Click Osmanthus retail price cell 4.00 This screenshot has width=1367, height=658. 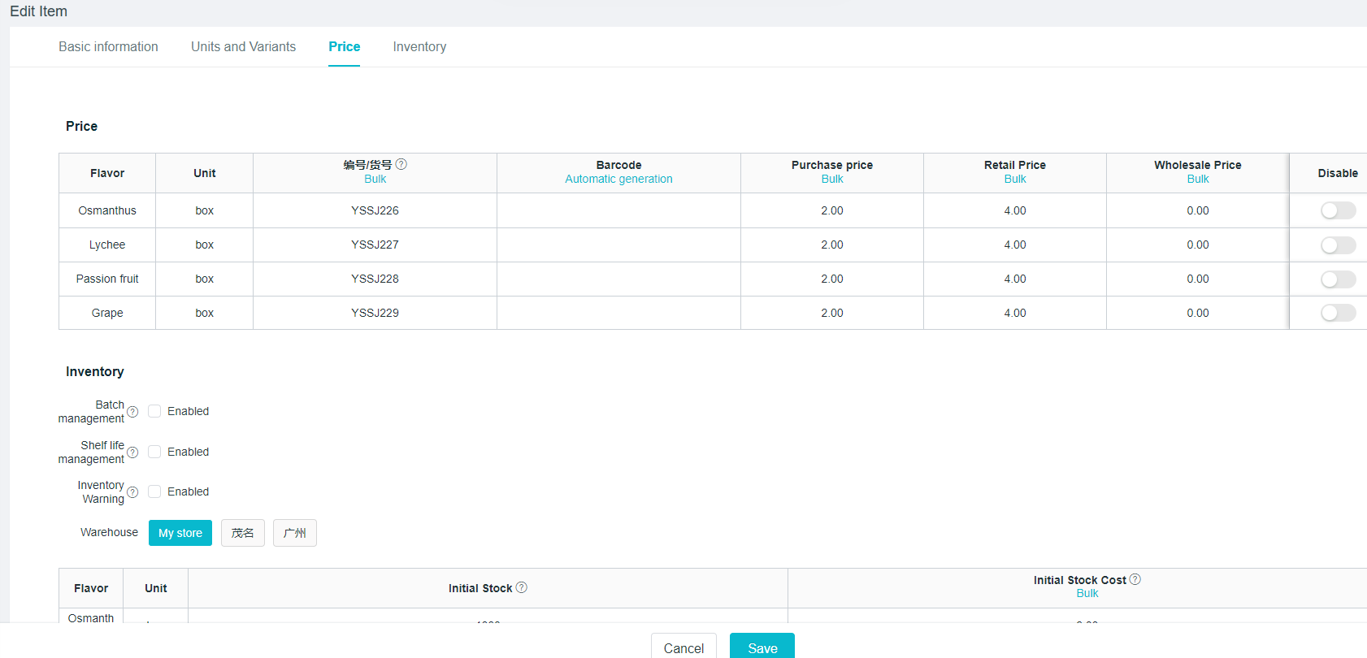(x=1014, y=210)
